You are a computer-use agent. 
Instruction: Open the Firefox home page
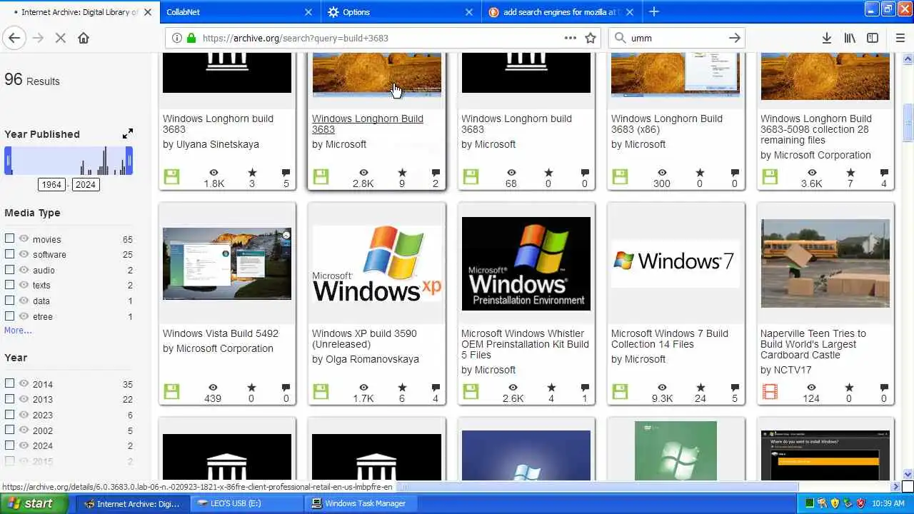point(84,38)
